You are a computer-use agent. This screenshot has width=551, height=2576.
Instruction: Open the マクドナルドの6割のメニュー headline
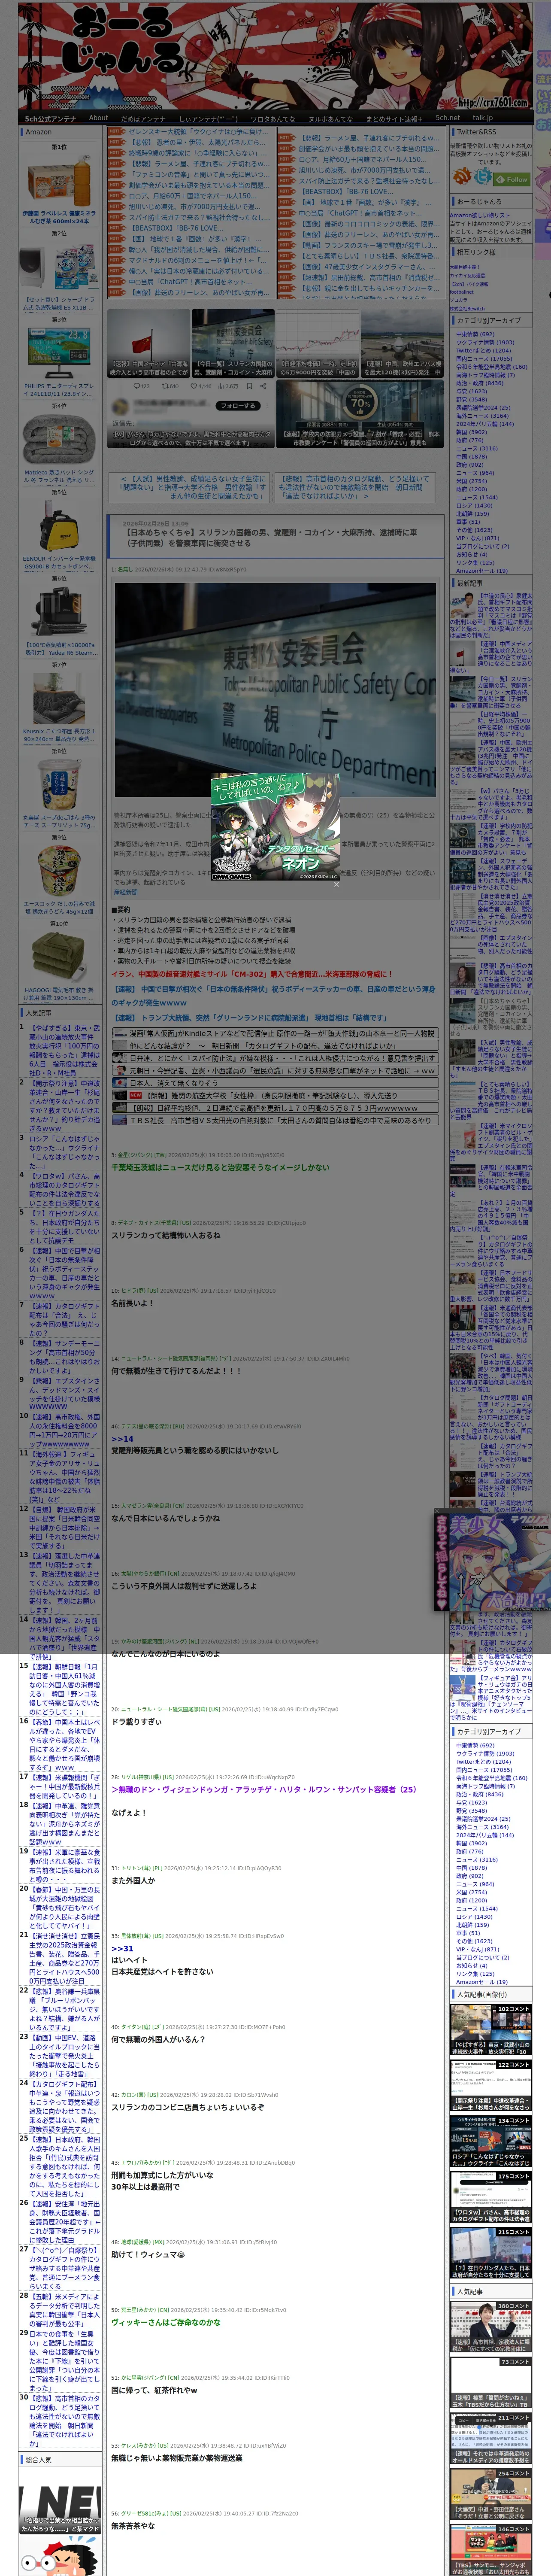(198, 260)
